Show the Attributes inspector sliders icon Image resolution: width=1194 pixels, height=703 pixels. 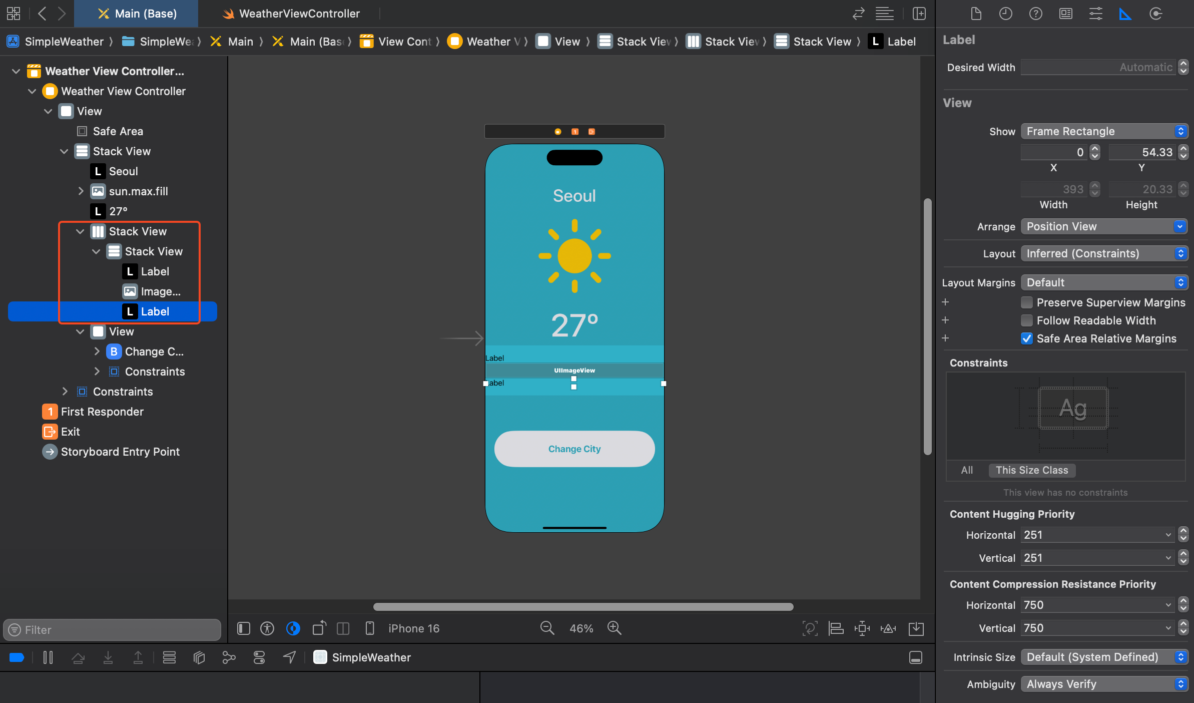point(1095,14)
